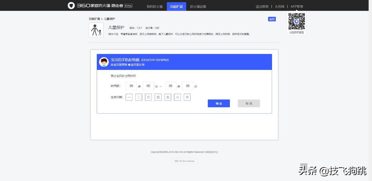Toggle Wednesday (三) as an effective day
This screenshot has height=181, width=372.
coord(148,97)
